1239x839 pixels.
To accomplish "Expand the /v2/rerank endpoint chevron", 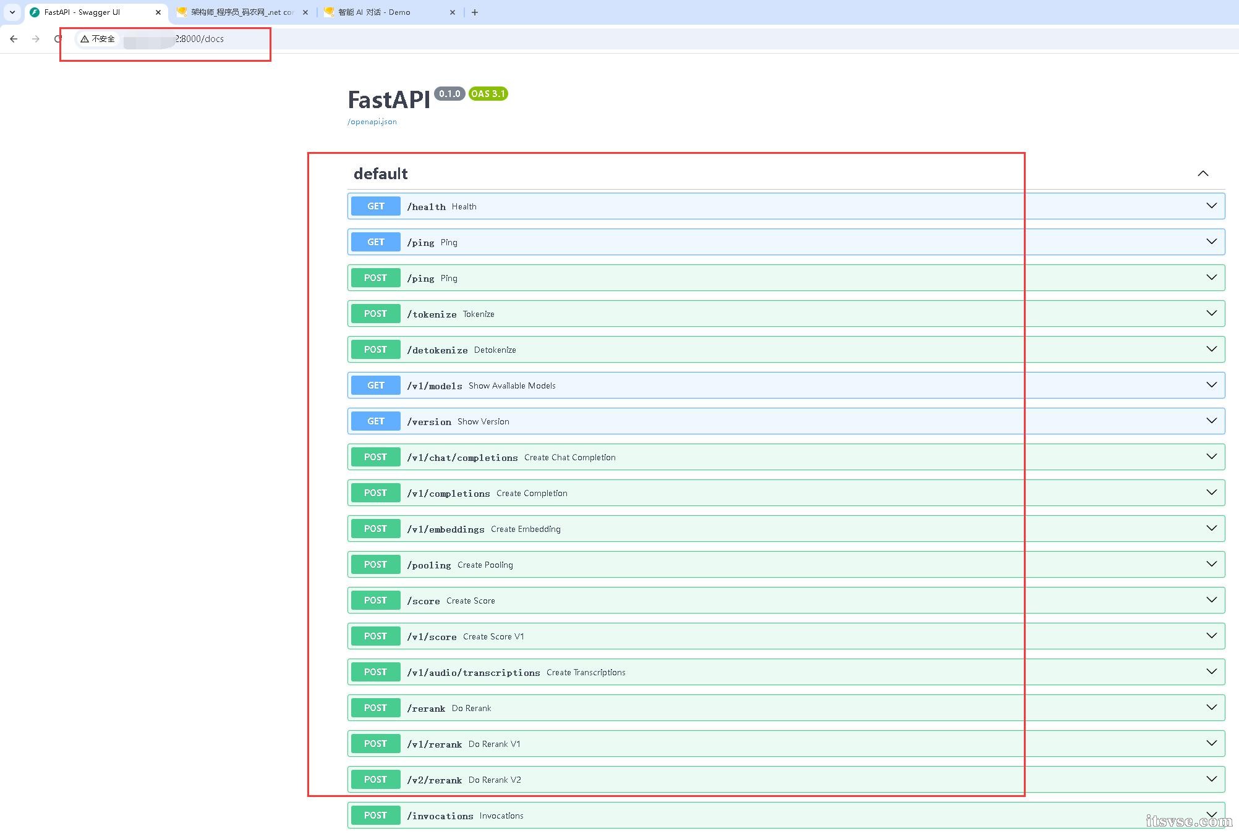I will click(x=1212, y=779).
